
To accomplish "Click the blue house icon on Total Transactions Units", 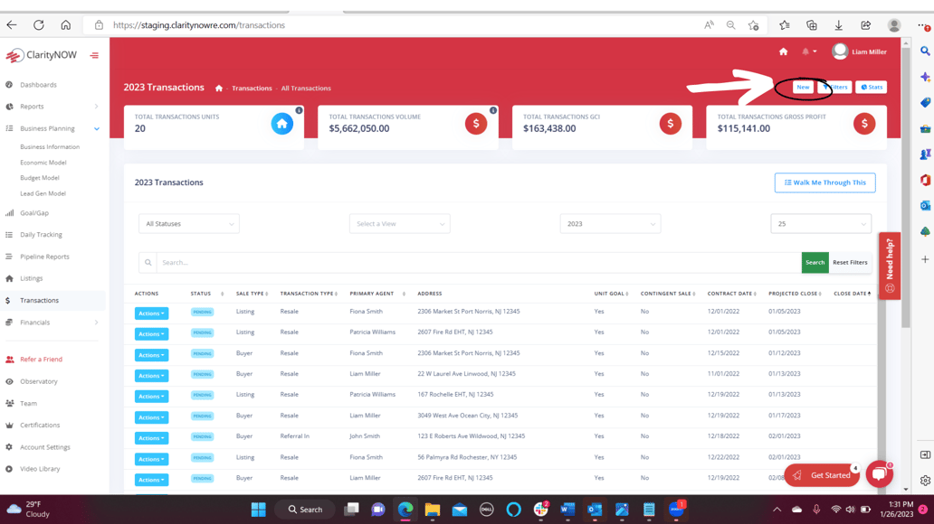I will pyautogui.click(x=282, y=124).
